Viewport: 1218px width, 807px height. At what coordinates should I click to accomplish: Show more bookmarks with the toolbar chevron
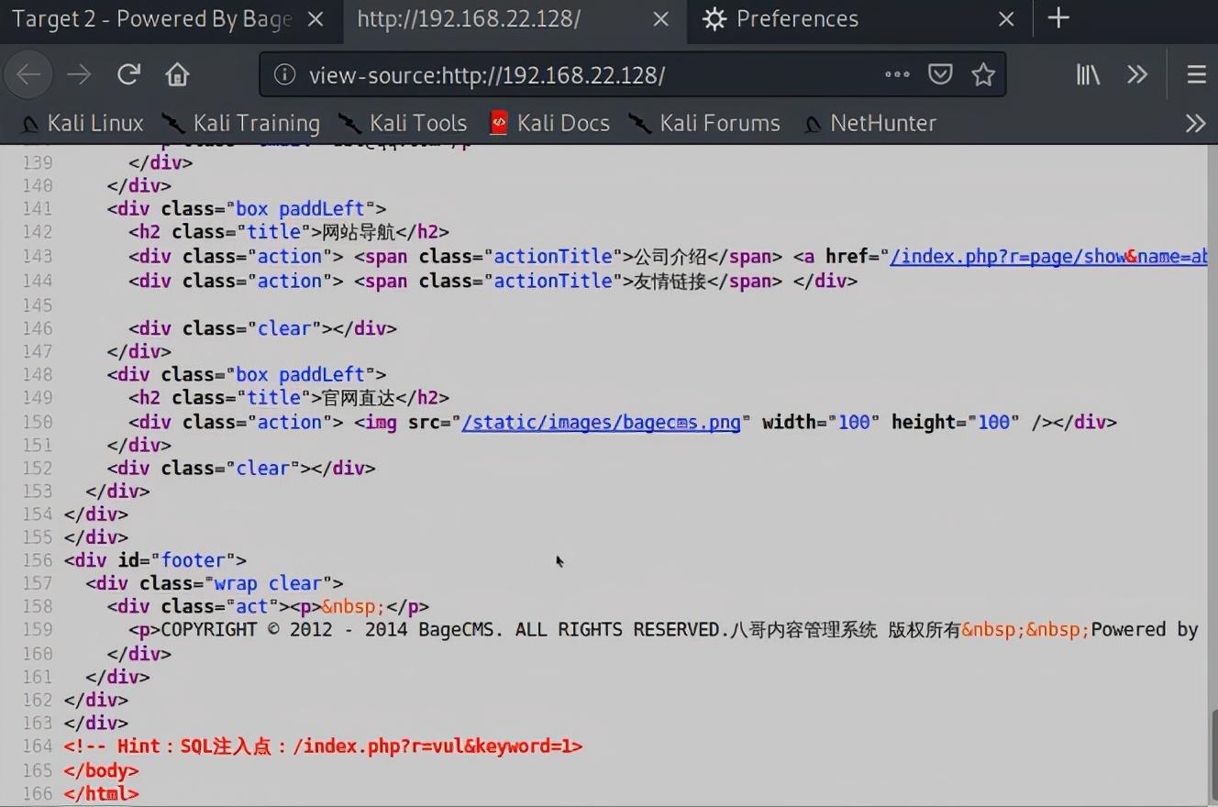click(x=1195, y=123)
